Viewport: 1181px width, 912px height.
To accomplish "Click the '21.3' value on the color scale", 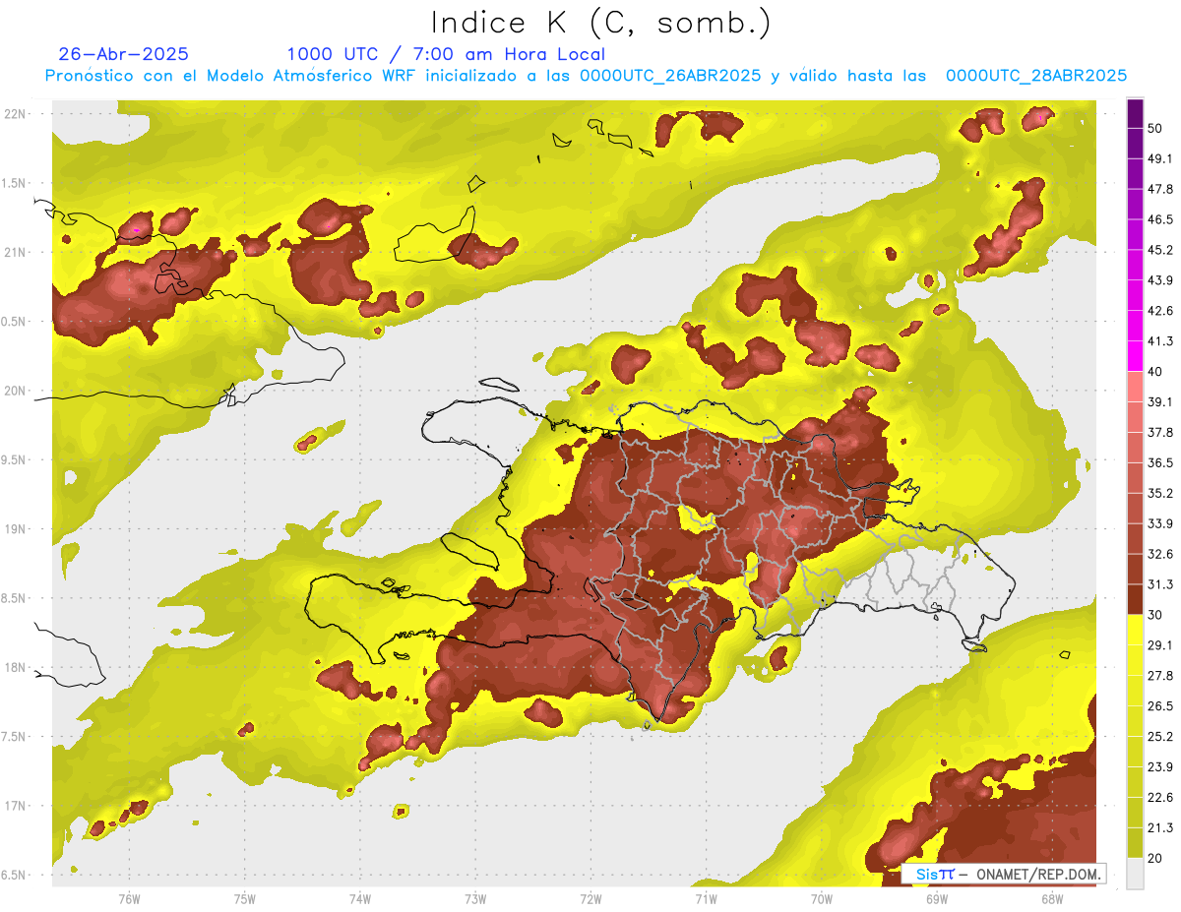I will pos(1160,828).
